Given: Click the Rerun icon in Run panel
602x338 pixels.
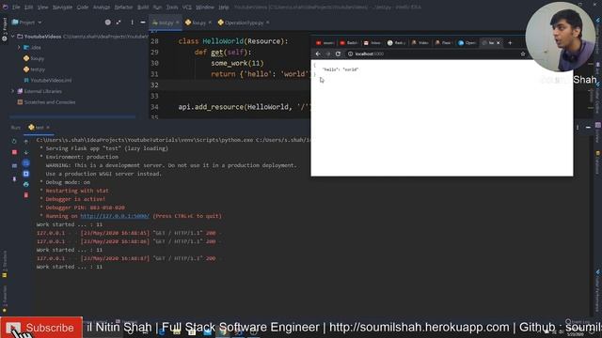Looking at the screenshot, I should coord(14,141).
